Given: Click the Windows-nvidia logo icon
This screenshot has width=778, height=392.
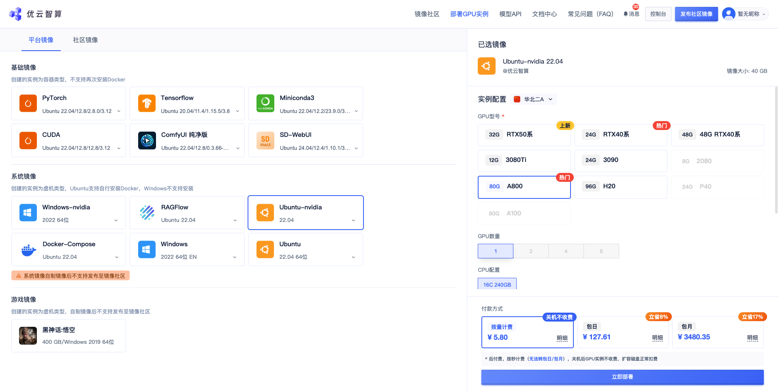Looking at the screenshot, I should [28, 213].
